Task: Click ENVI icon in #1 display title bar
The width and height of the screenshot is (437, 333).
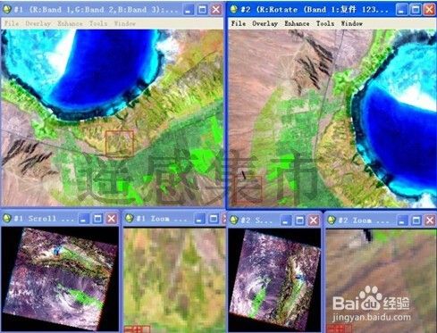Action: [x=7, y=10]
